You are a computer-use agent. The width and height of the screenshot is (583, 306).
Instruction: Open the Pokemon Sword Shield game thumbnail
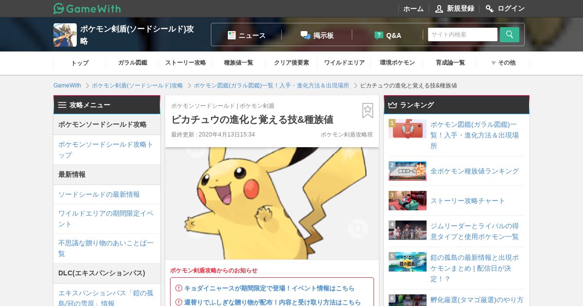[65, 35]
